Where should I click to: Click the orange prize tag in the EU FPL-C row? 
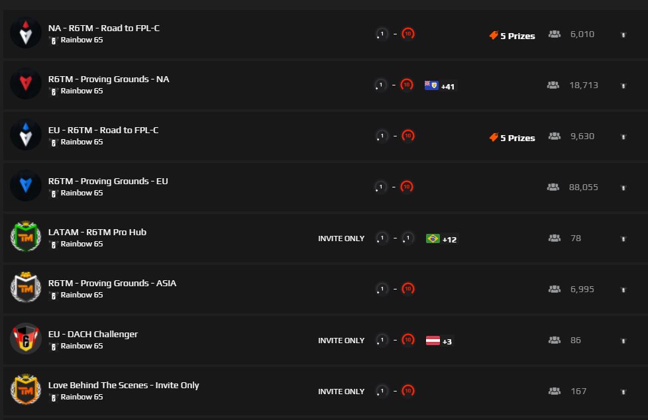click(494, 137)
